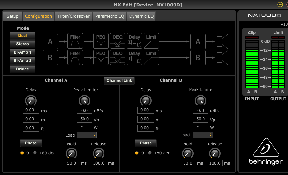
Task: Select Bi-Amp 1 mode
Action: click(x=23, y=52)
